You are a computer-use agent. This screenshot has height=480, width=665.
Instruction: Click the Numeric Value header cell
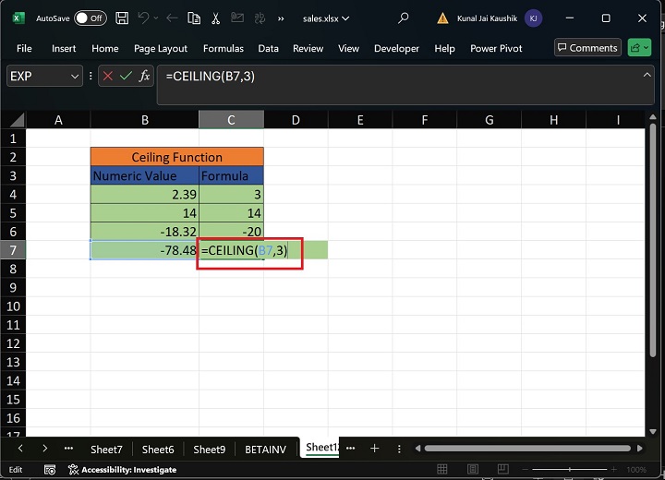pos(145,175)
